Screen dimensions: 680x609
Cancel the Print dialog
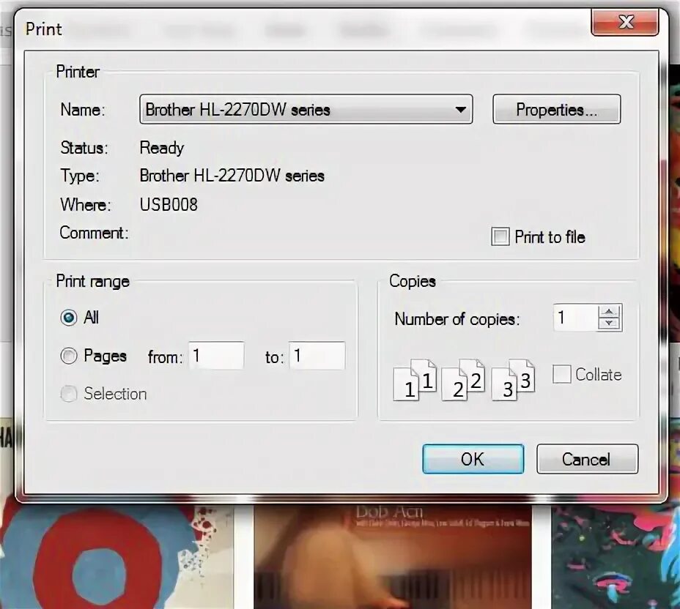click(x=587, y=459)
